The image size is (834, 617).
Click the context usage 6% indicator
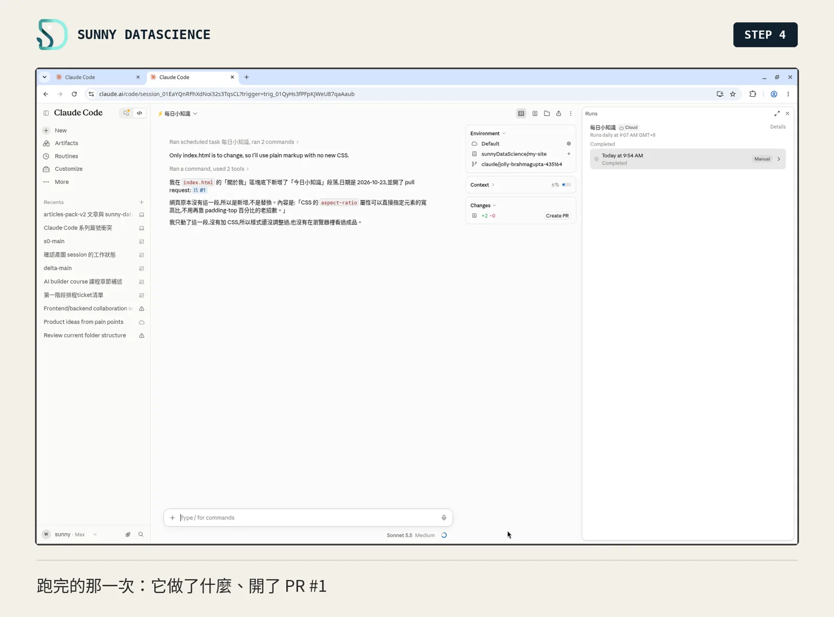coord(561,185)
